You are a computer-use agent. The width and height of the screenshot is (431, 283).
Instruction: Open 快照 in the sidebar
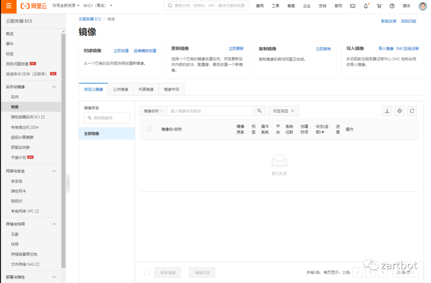tap(15, 244)
